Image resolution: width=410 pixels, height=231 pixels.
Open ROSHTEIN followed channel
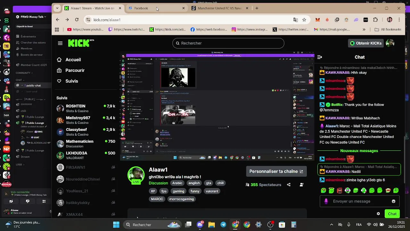click(86, 108)
